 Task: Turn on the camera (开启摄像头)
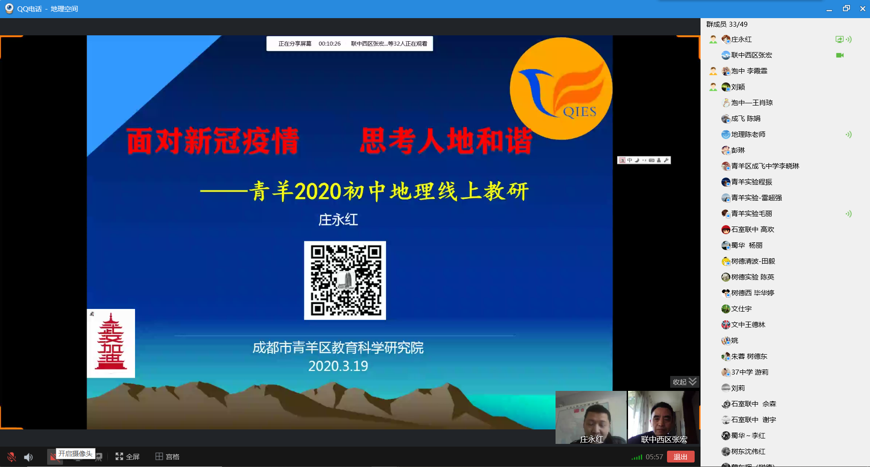click(55, 457)
